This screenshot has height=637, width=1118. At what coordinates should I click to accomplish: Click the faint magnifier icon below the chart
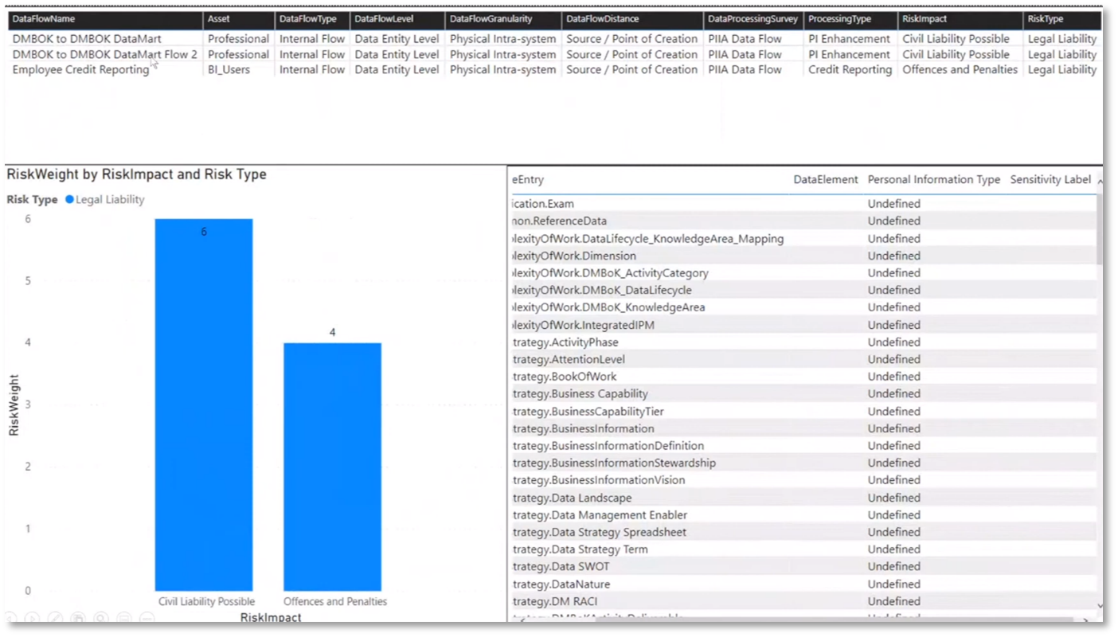pyautogui.click(x=101, y=618)
